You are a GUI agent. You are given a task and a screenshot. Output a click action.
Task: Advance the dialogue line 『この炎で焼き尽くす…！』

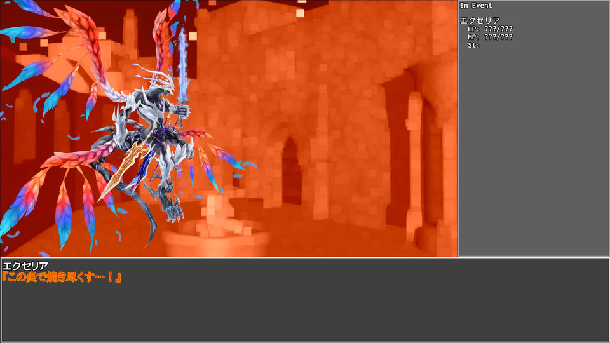(61, 278)
